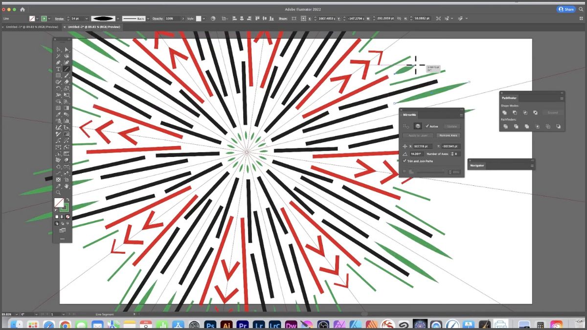This screenshot has height=330, width=587.
Task: Click Pathfinder Merge icon
Action: tap(526, 126)
